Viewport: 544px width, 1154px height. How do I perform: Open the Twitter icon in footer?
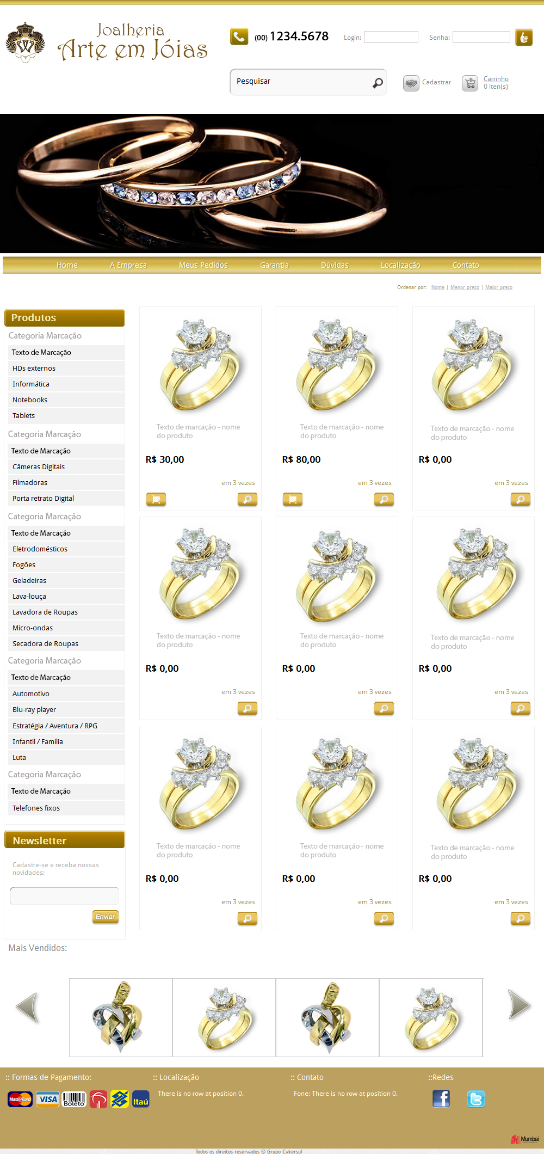(x=476, y=1099)
